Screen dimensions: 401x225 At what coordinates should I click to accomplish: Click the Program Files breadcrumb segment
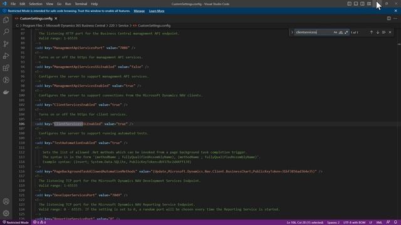pyautogui.click(x=32, y=26)
